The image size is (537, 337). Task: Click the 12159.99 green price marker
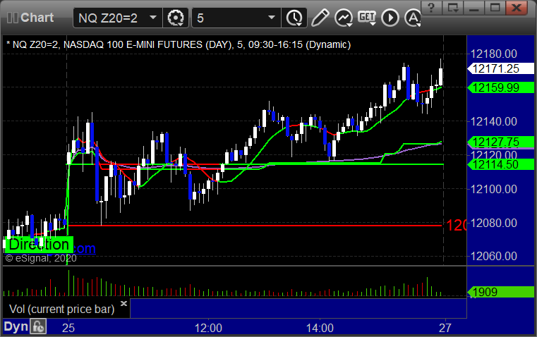tap(501, 87)
